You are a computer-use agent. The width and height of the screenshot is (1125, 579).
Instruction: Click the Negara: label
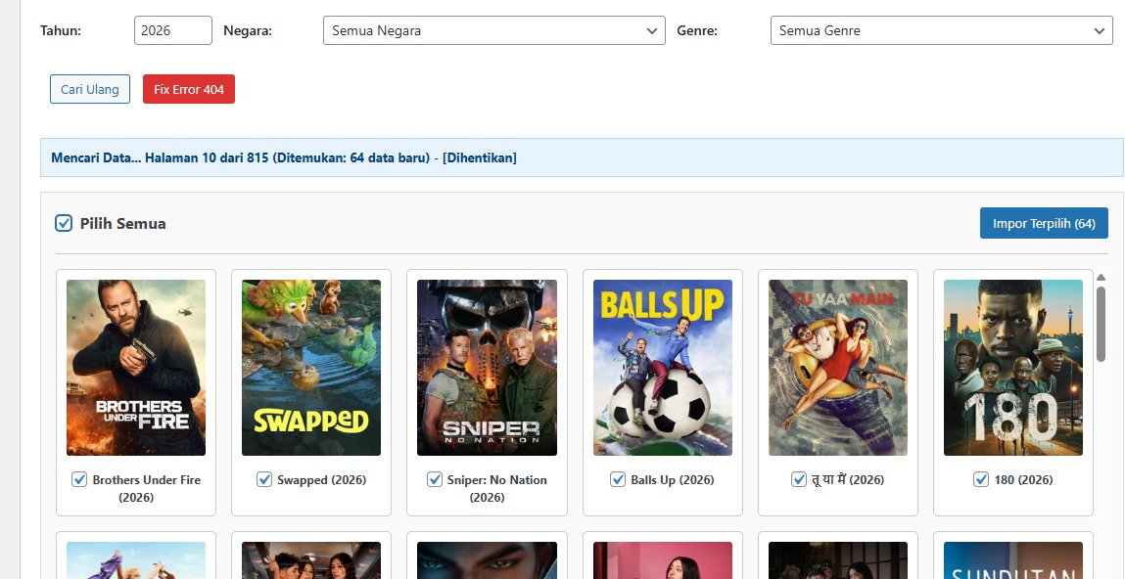pos(248,31)
